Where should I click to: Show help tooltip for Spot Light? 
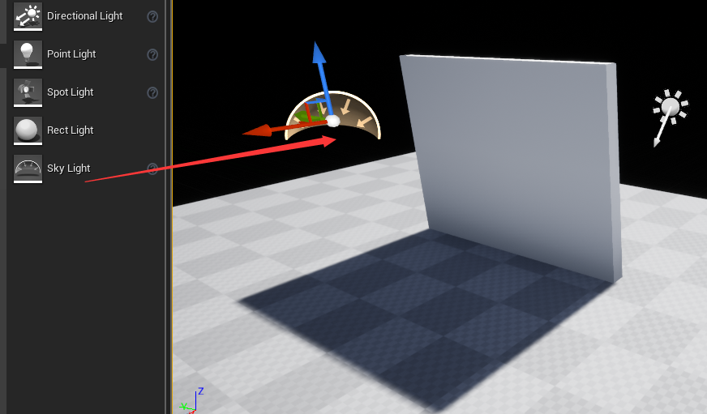tap(152, 92)
